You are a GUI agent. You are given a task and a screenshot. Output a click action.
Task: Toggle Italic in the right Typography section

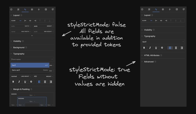tap(150, 48)
